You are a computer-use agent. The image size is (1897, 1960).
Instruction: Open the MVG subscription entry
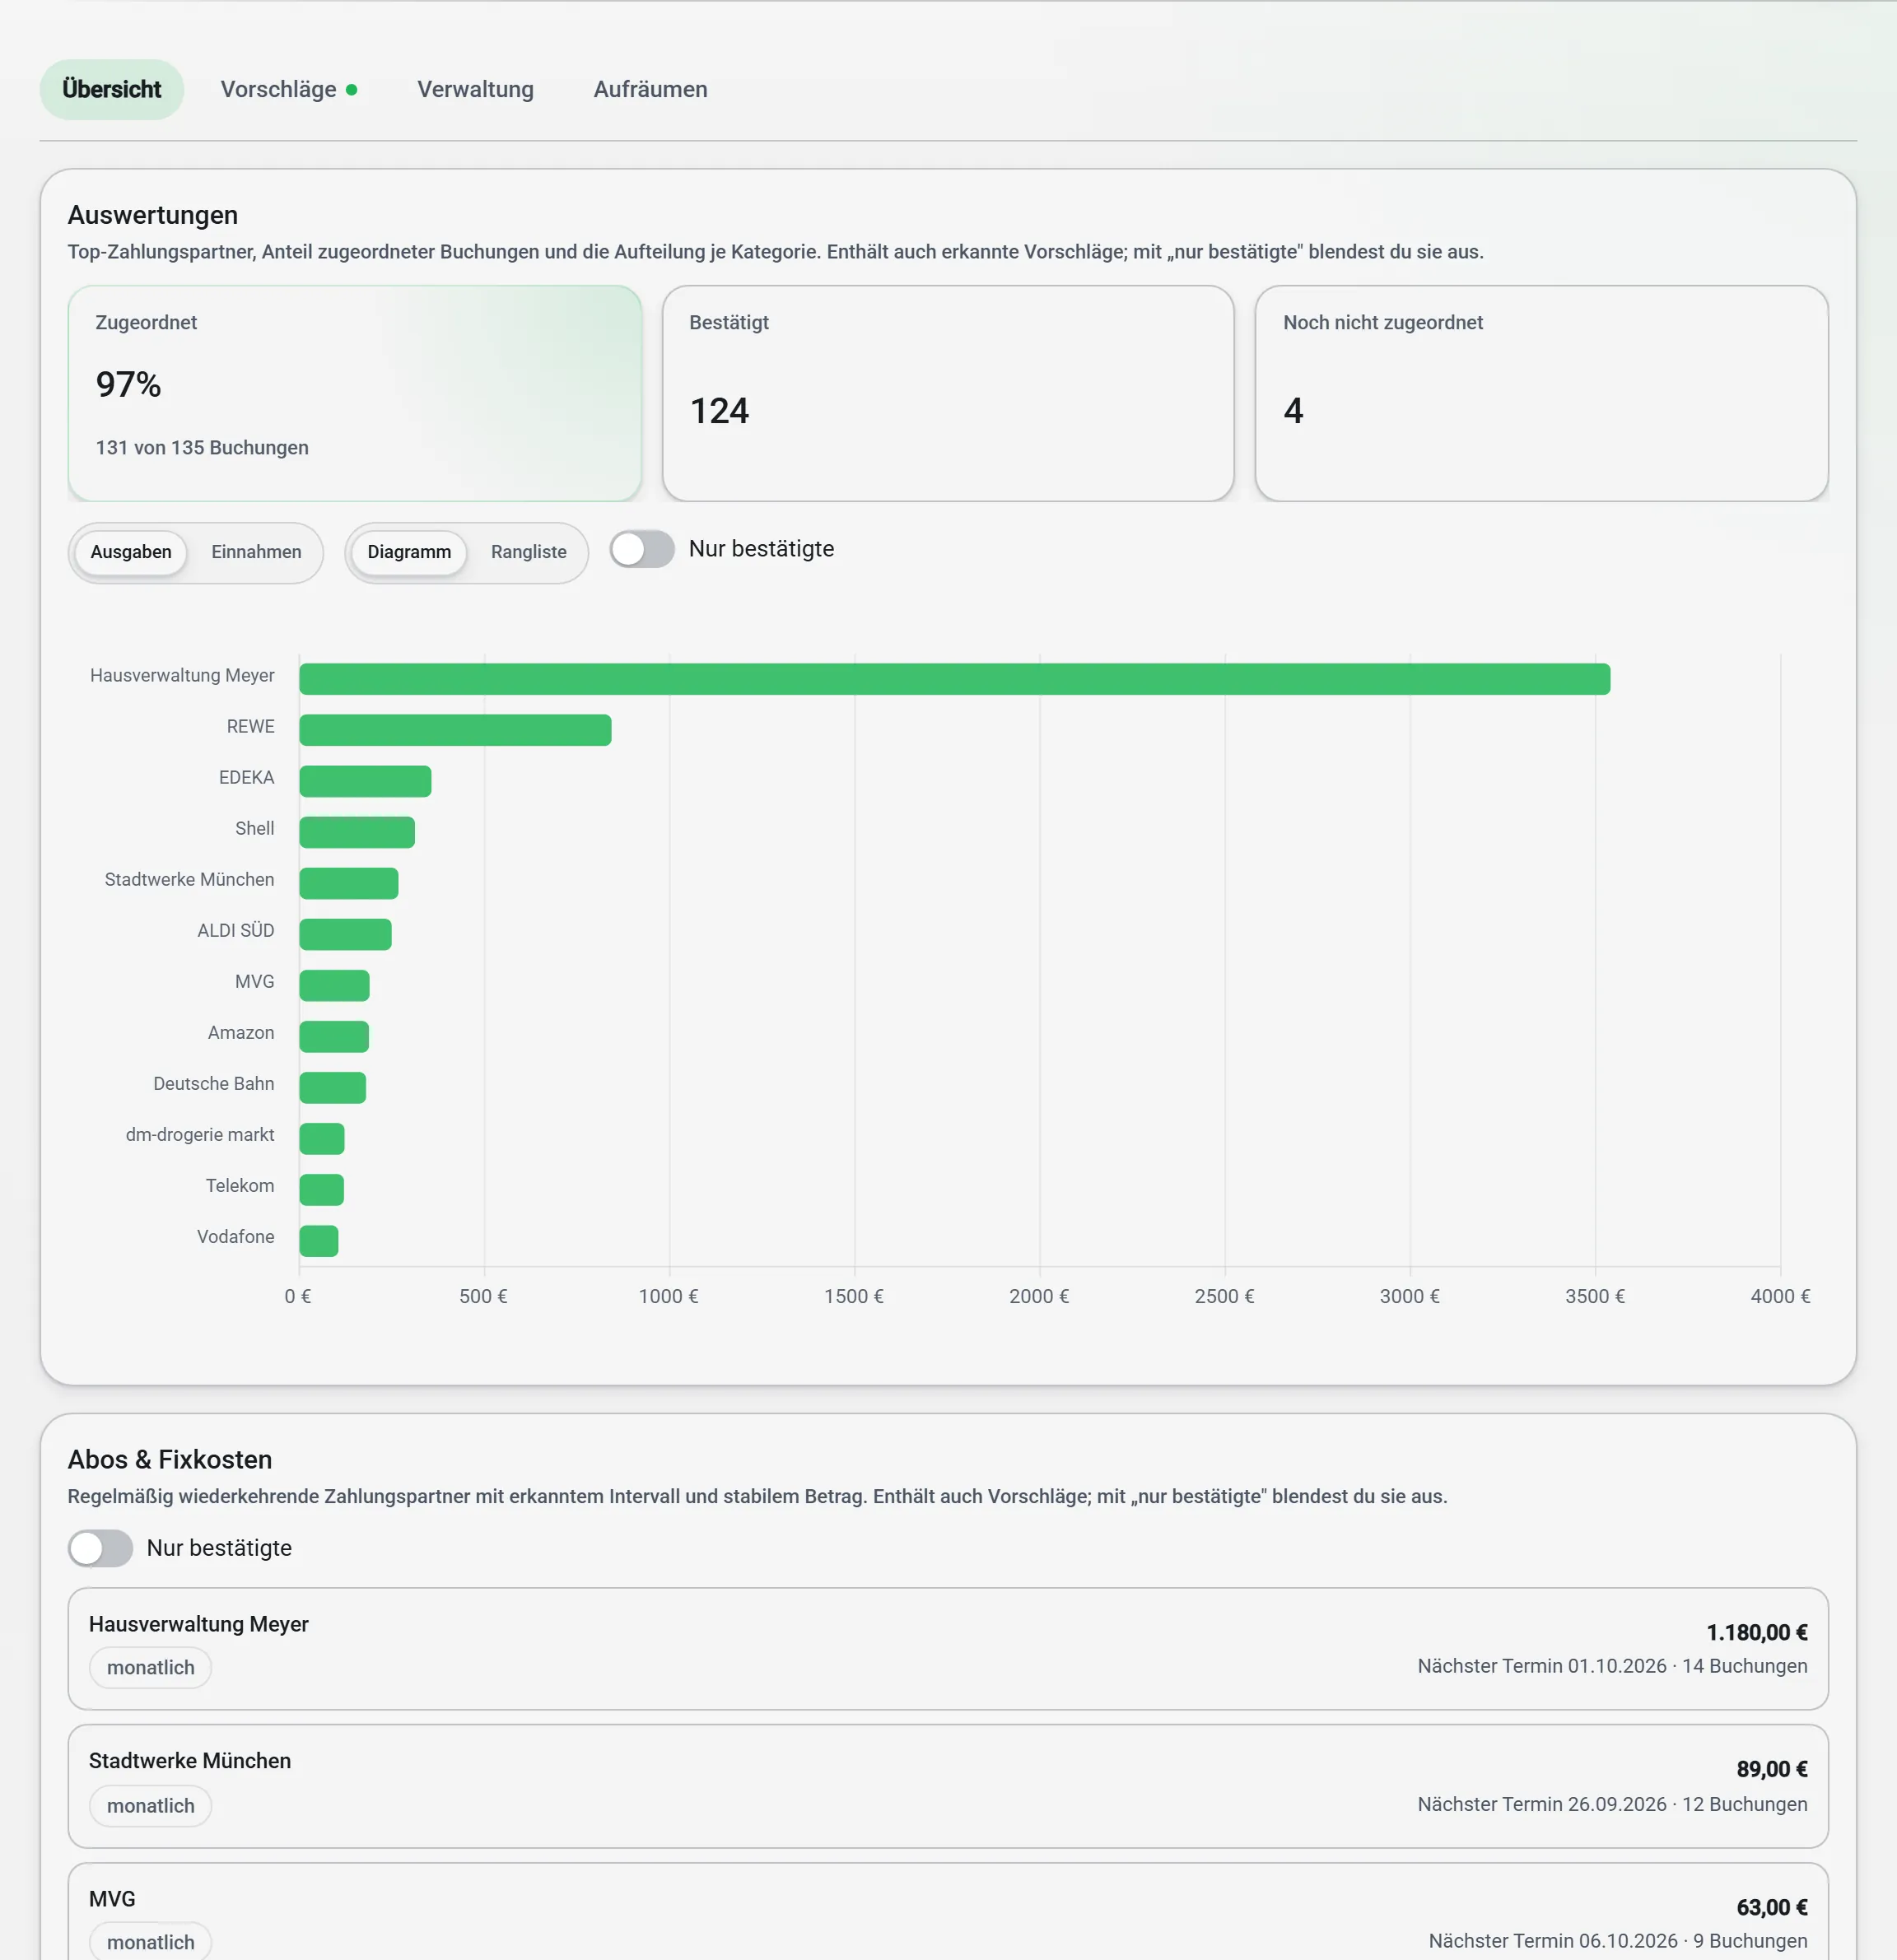[x=948, y=1911]
